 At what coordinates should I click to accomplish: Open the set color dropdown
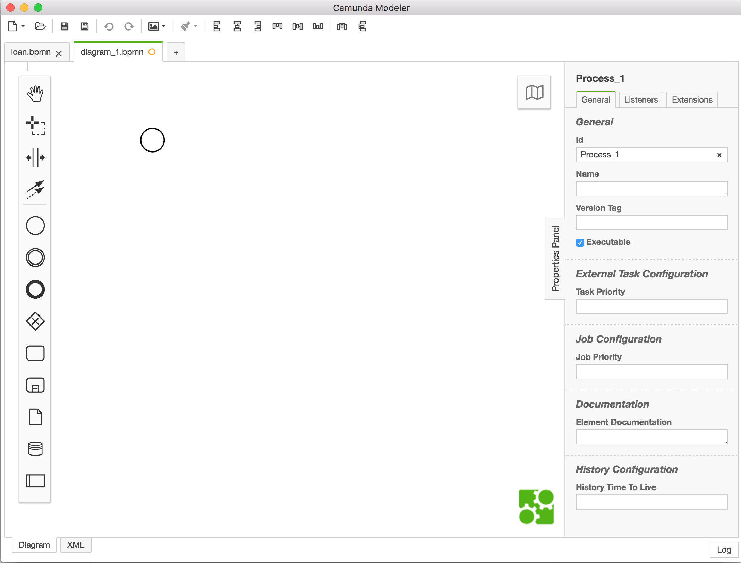click(189, 26)
